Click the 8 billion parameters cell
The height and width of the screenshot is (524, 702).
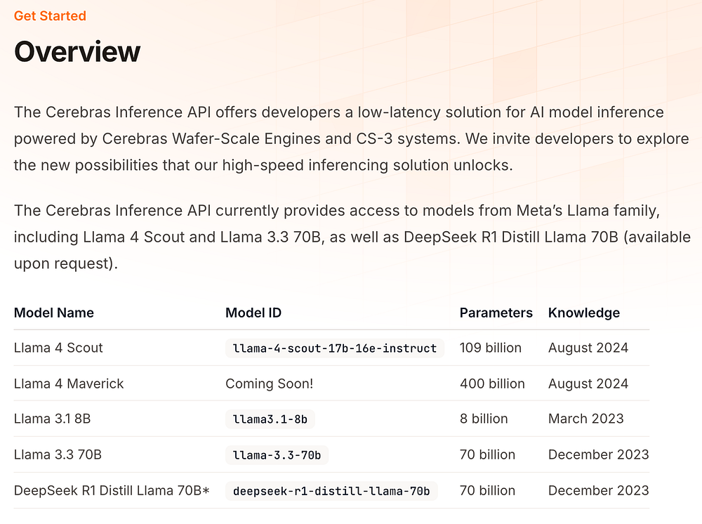(484, 419)
